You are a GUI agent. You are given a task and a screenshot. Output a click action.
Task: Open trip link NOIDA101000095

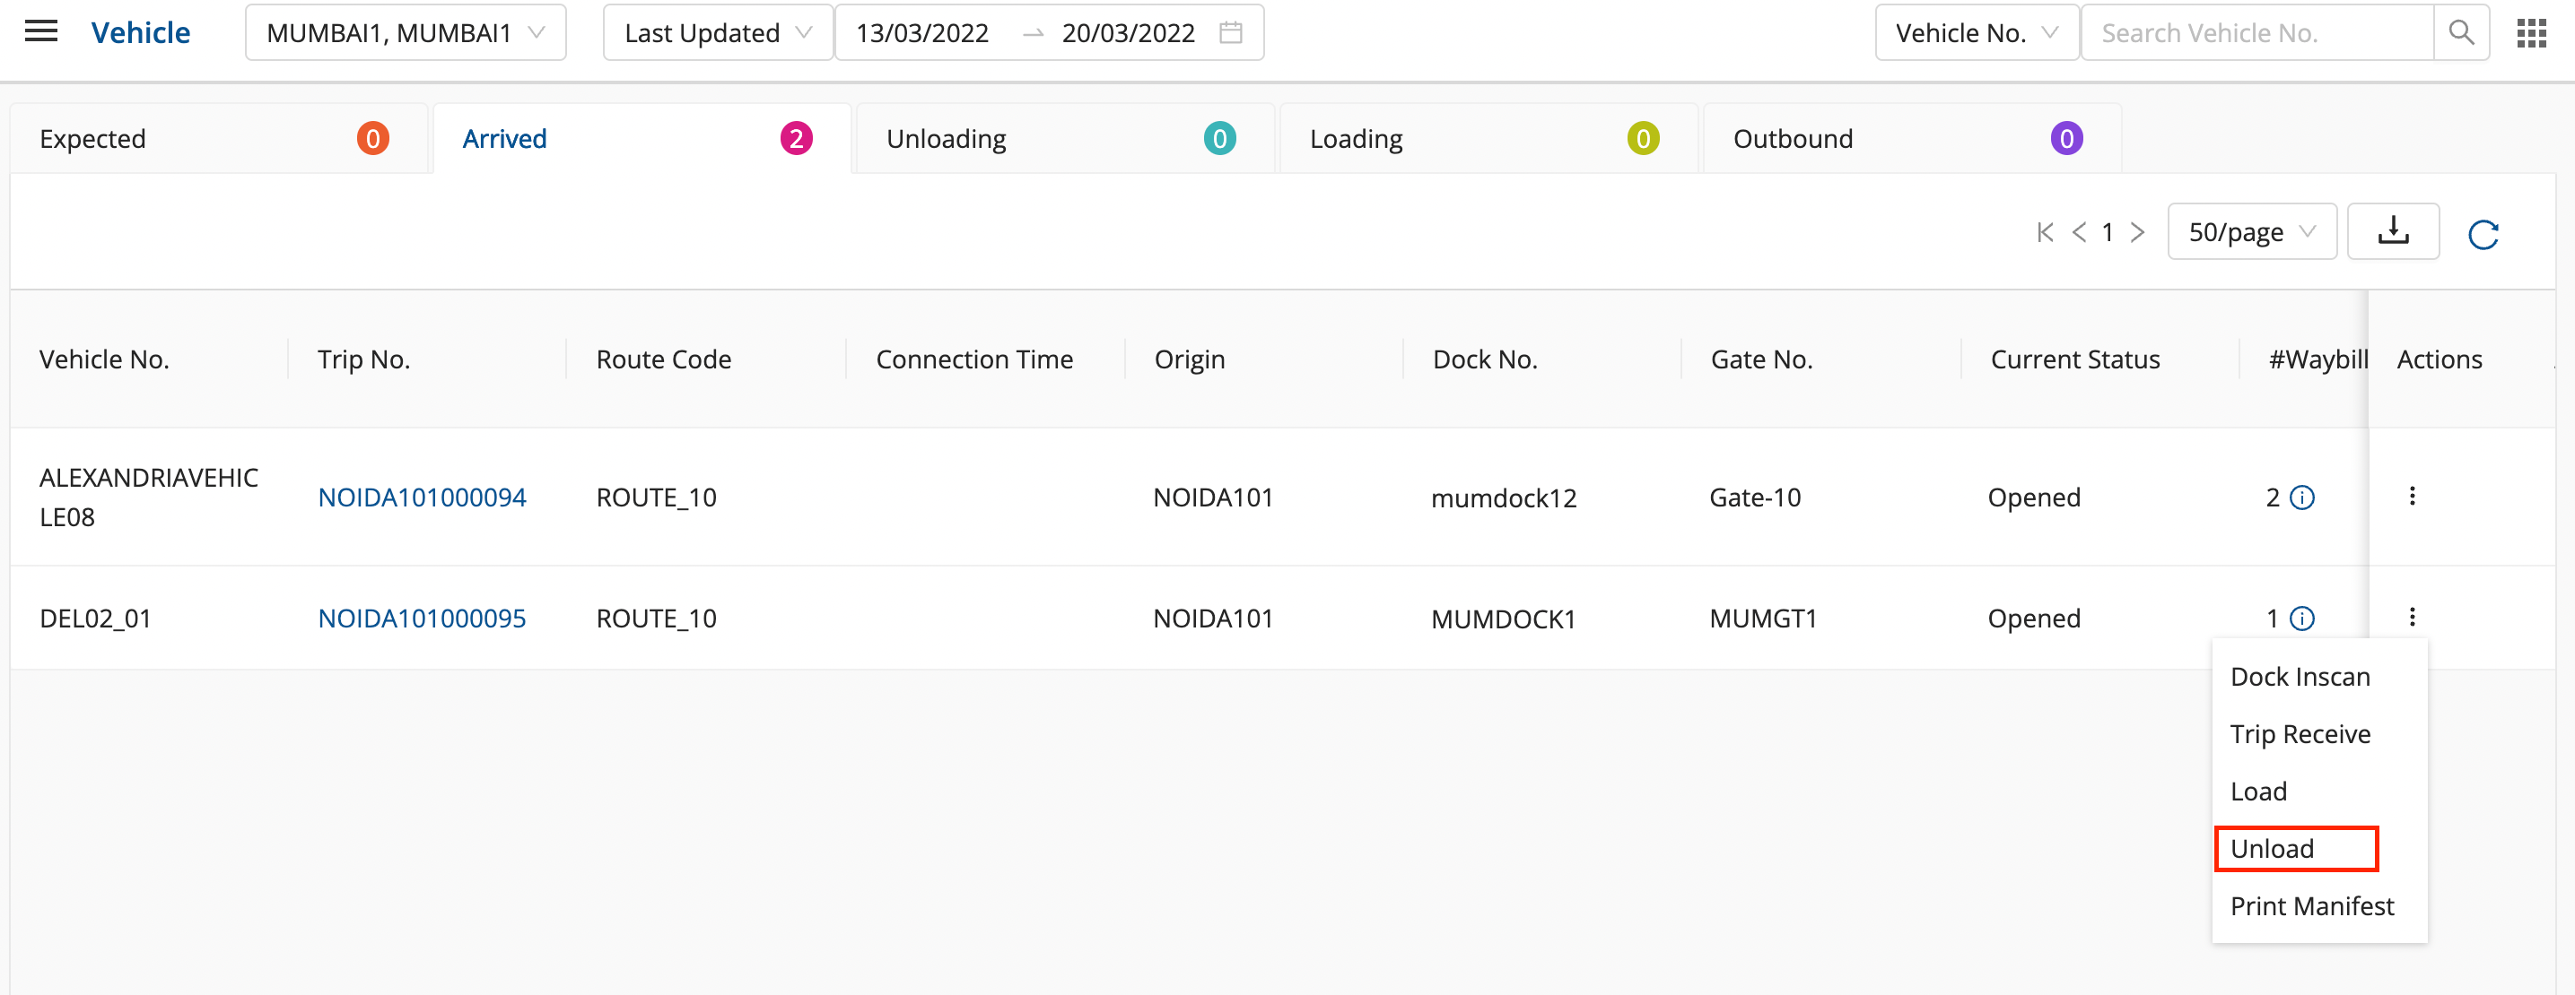(421, 619)
